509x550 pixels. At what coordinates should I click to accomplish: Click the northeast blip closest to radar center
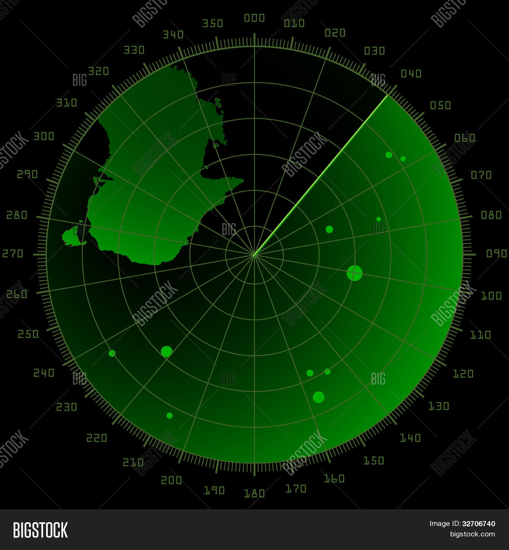329,230
